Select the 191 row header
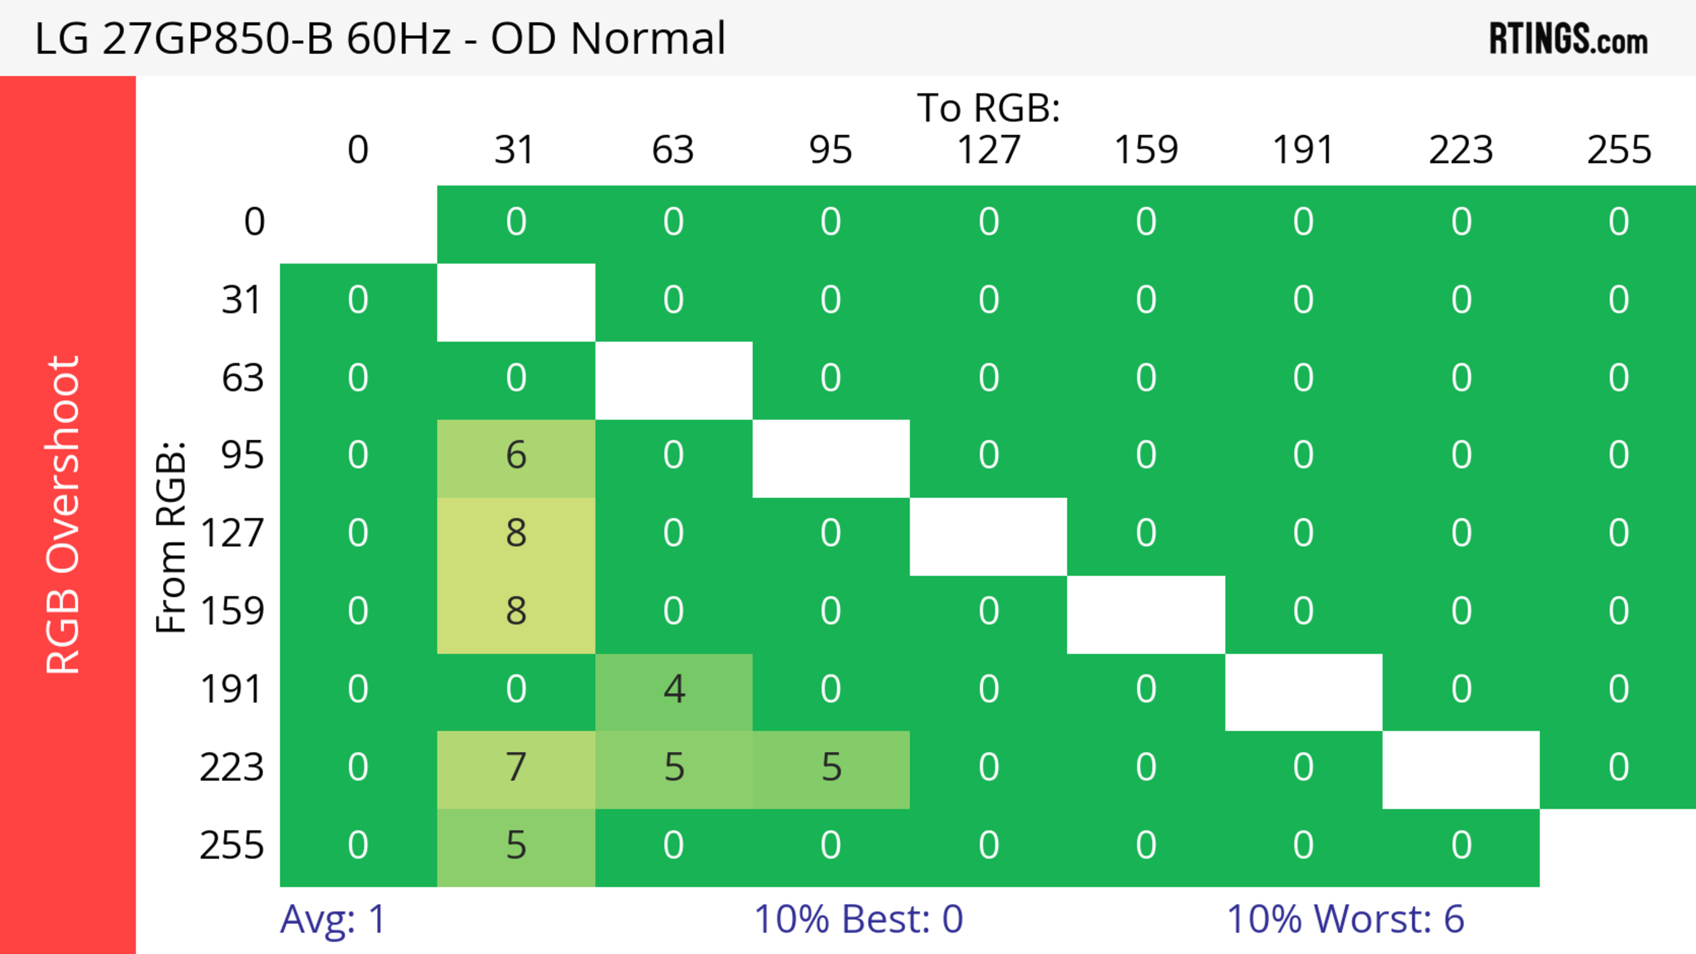 pos(231,690)
